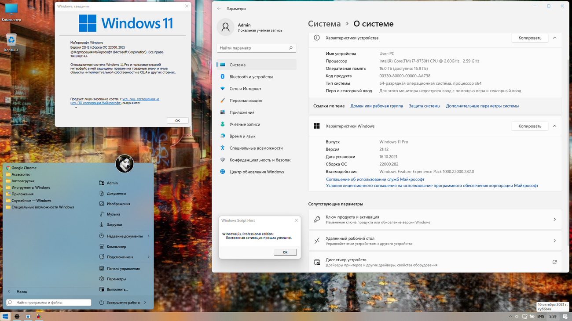Open Автозагрузка folder in start menu
This screenshot has height=321, width=572.
(20, 181)
